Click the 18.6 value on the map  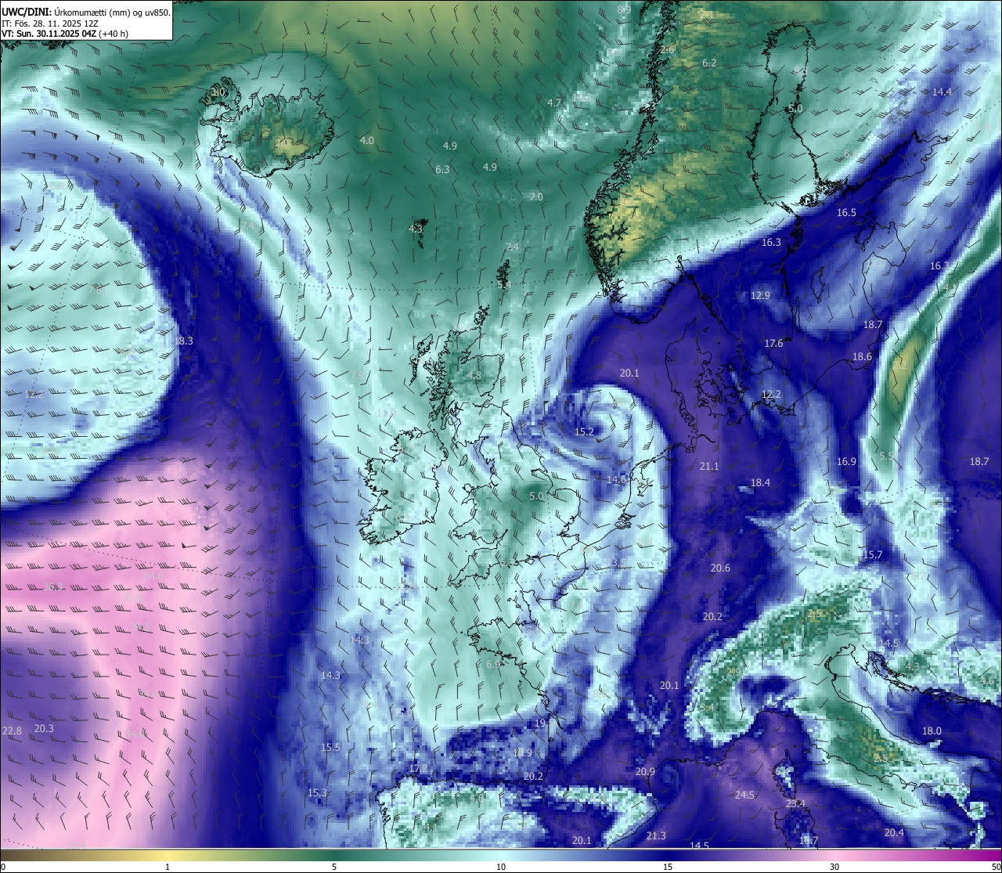(862, 356)
